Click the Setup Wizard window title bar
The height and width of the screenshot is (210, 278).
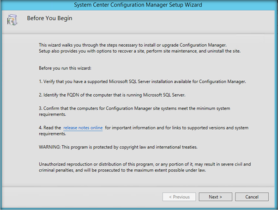pyautogui.click(x=139, y=5)
